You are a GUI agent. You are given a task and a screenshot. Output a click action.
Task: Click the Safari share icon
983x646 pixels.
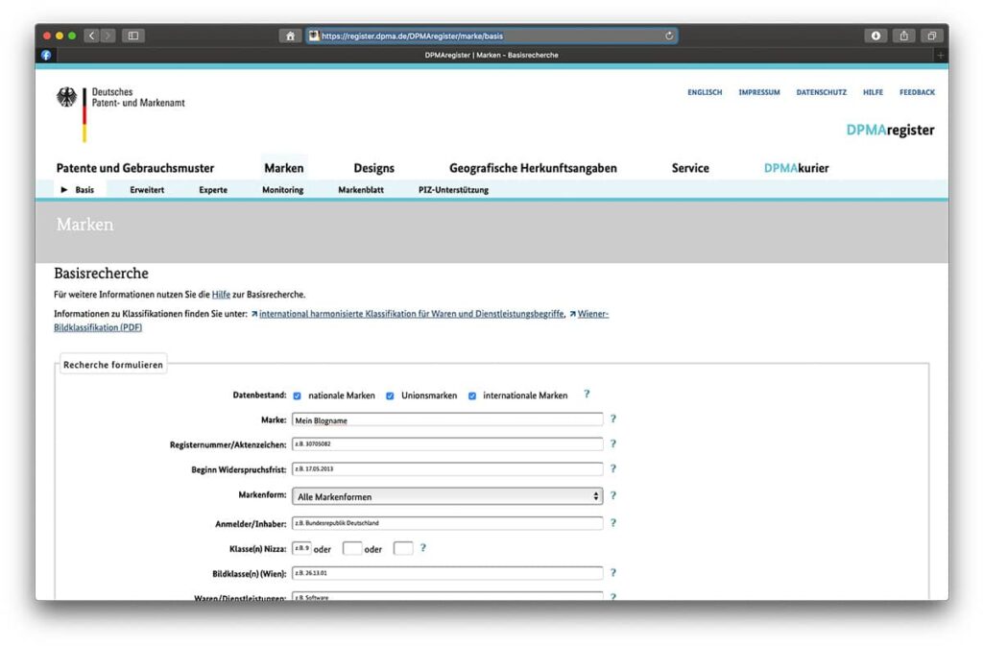[x=903, y=36]
